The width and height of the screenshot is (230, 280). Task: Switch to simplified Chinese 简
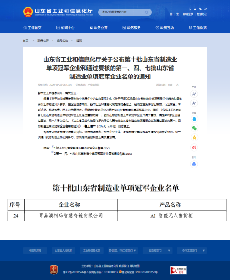pos(171,14)
